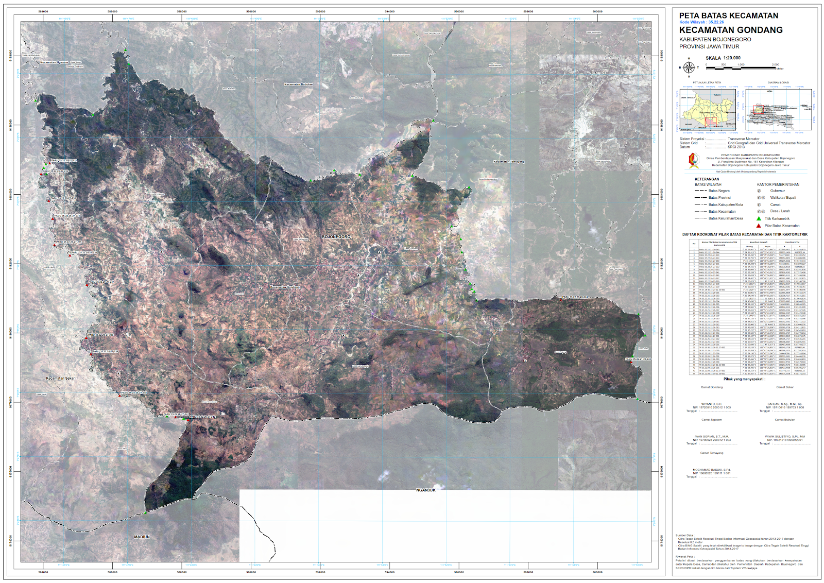
Task: Click the name WIWIK SULISTIYO, S.Pt., MM
Action: [x=785, y=437]
